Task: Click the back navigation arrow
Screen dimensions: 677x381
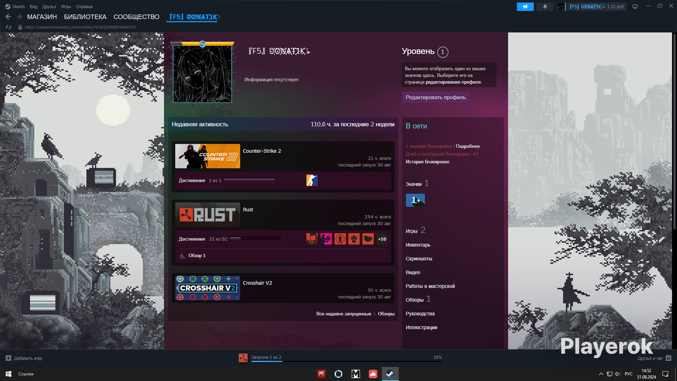Action: pos(8,17)
